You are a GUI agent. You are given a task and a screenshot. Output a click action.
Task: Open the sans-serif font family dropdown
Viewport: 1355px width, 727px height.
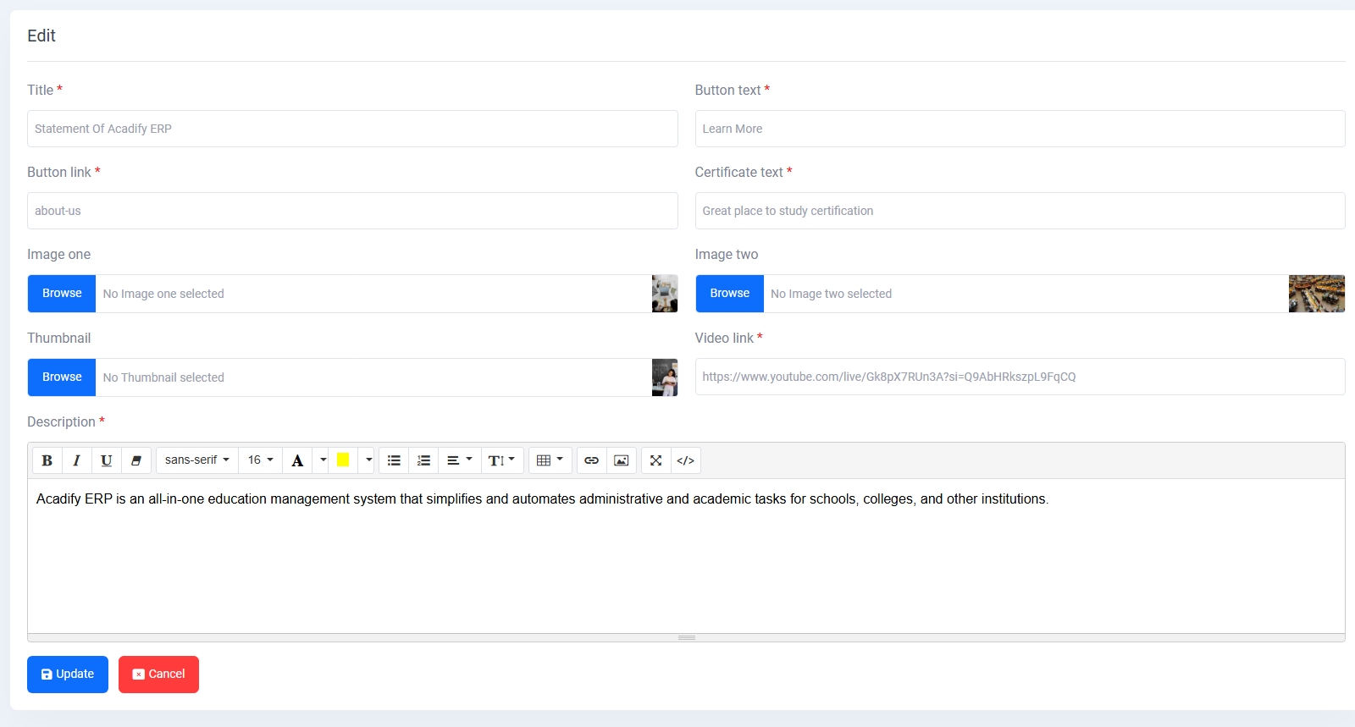click(x=197, y=460)
